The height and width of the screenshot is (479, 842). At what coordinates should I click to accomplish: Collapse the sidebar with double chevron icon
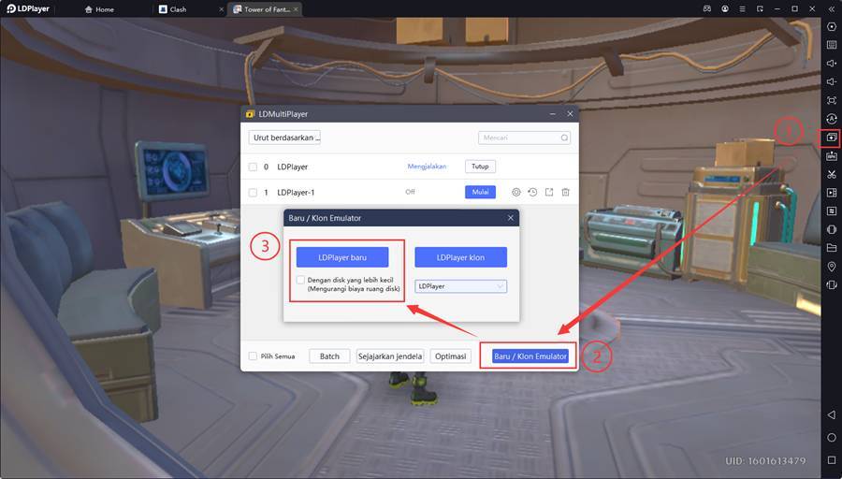click(x=832, y=9)
